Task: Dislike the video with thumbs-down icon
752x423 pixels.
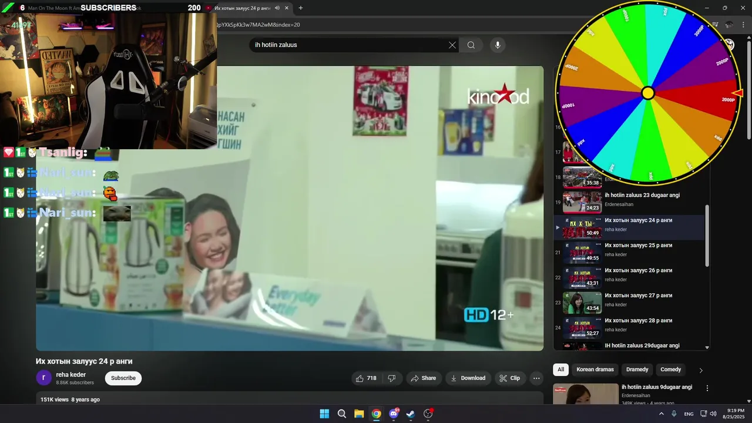Action: [x=392, y=378]
